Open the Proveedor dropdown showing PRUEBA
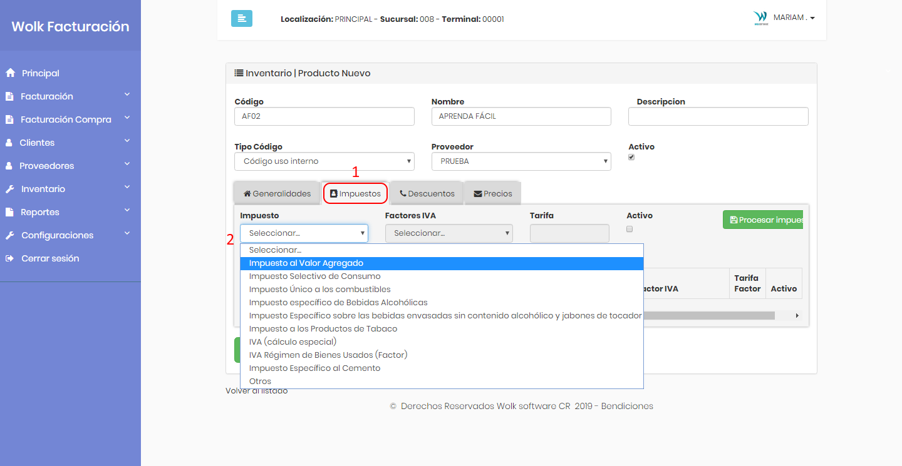The image size is (902, 466). pyautogui.click(x=521, y=161)
